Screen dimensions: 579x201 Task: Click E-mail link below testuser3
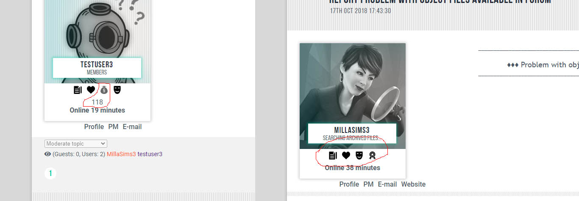pos(132,127)
